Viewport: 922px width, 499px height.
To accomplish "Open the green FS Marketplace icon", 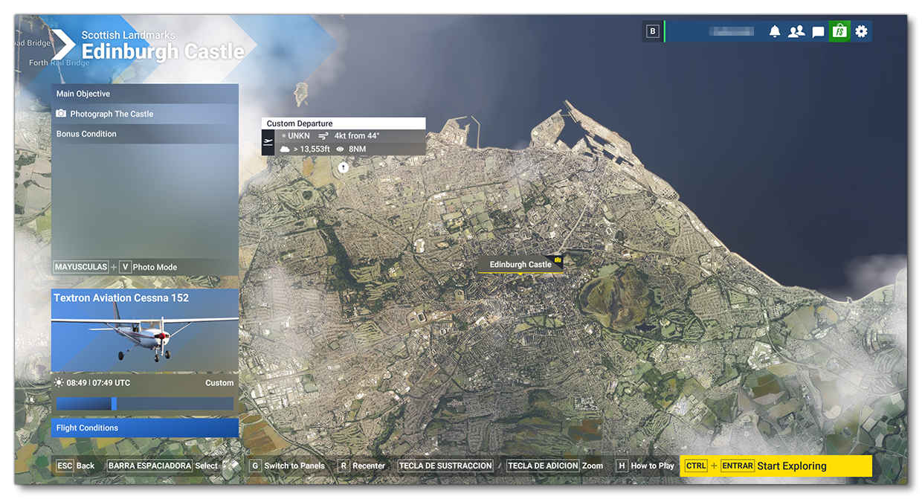I will [839, 30].
